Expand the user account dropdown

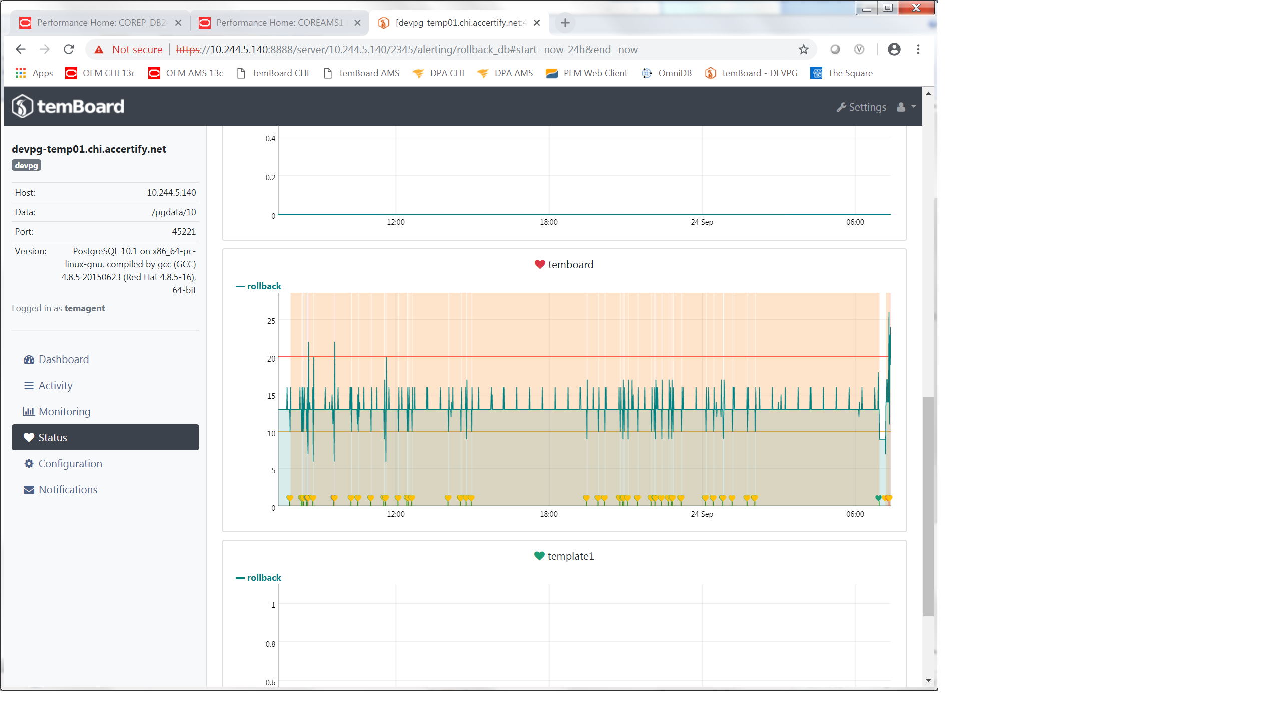(x=906, y=106)
